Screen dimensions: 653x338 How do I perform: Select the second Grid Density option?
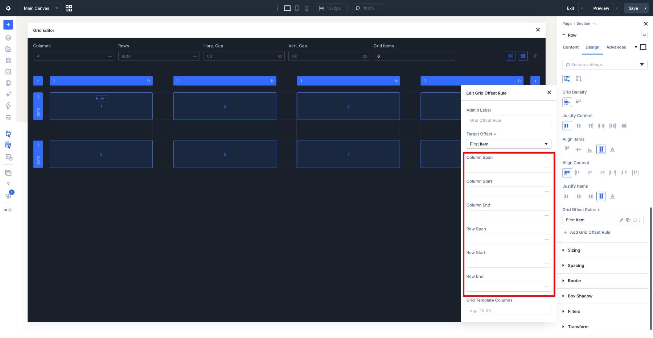578,101
